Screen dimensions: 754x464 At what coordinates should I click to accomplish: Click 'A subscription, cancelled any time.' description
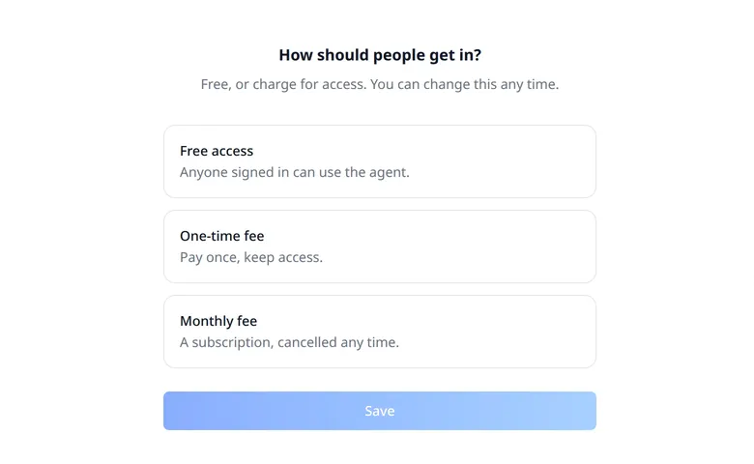pos(289,342)
